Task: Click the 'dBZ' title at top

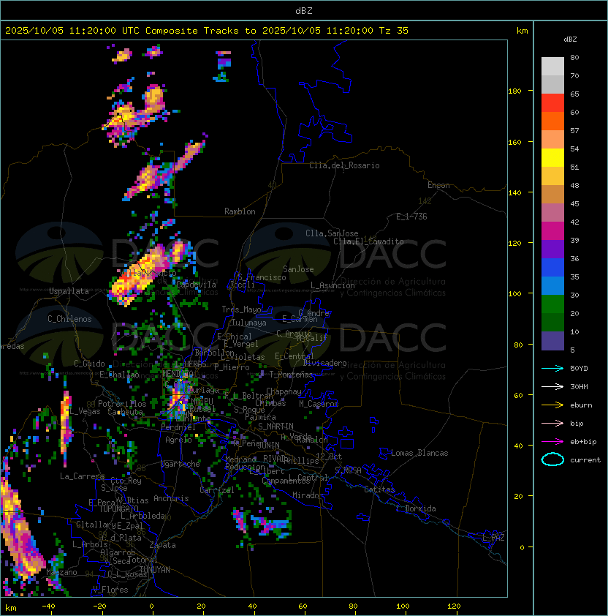Action: tap(304, 11)
